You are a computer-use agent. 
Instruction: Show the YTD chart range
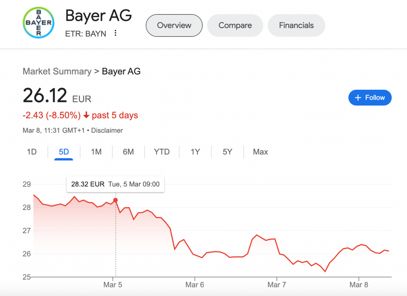click(x=162, y=152)
